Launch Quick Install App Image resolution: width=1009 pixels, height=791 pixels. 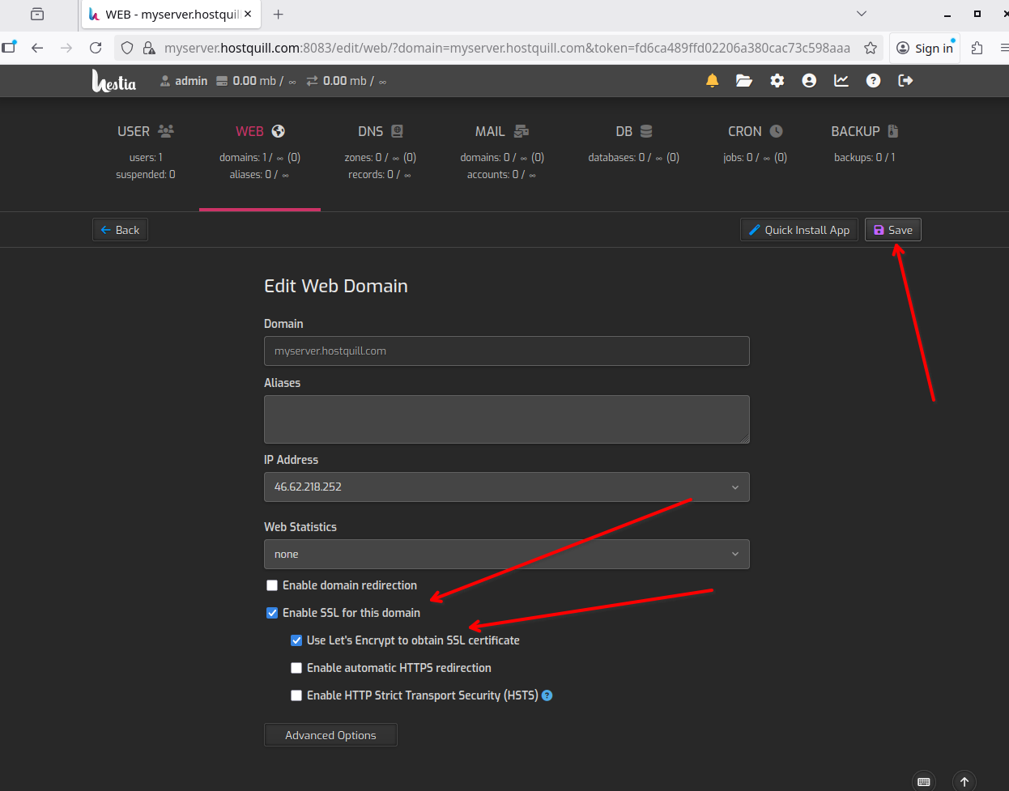(x=798, y=229)
